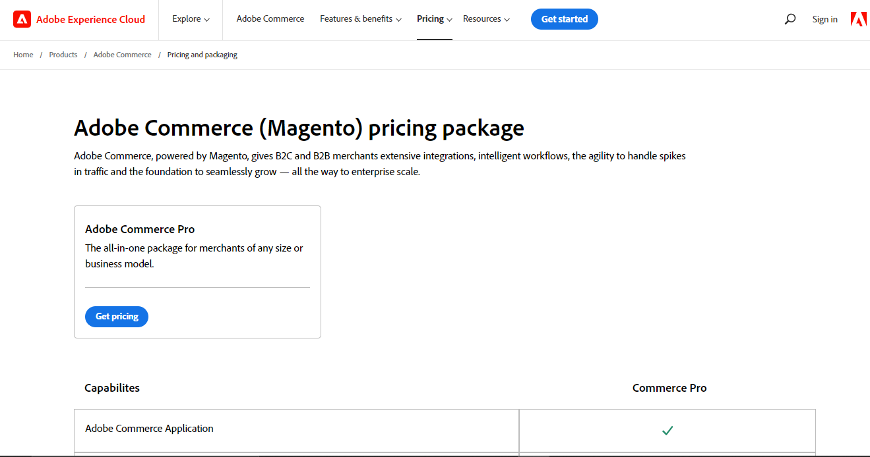Screen dimensions: 870x457
Task: Click the Adobe Commerce Application table row
Action: click(149, 429)
